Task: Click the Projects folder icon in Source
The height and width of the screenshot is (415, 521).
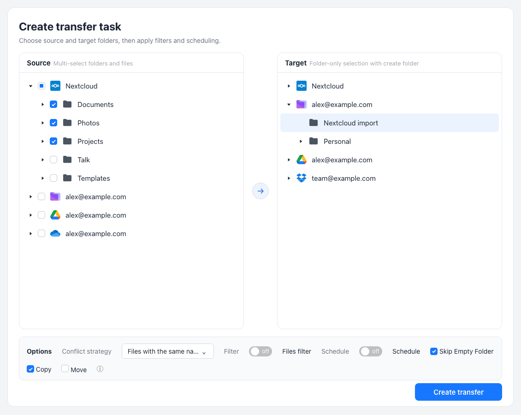Action: (x=67, y=141)
